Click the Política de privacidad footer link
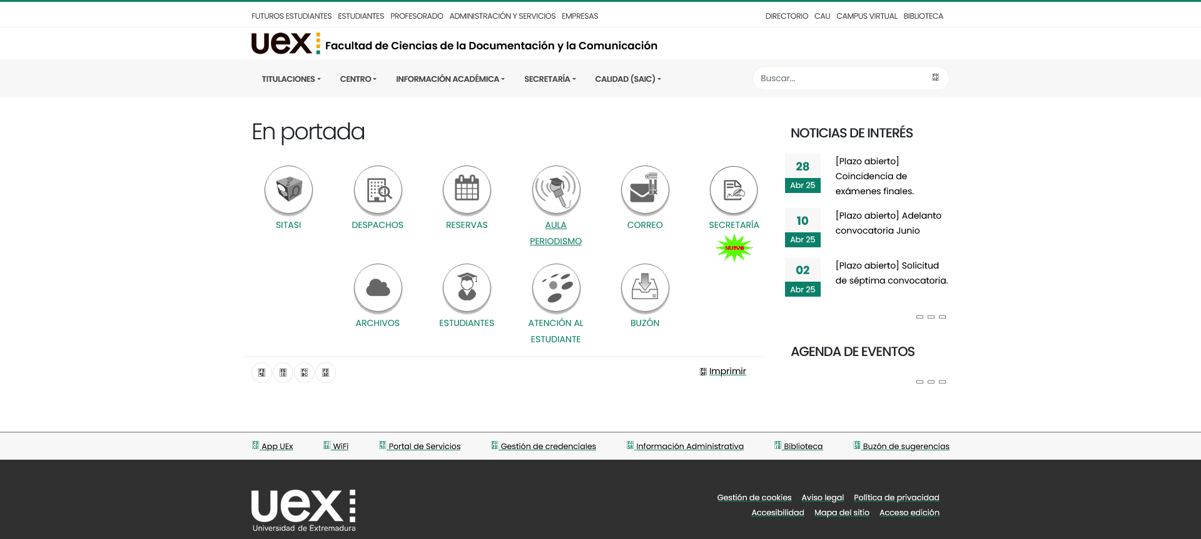Image resolution: width=1201 pixels, height=539 pixels. (x=896, y=498)
